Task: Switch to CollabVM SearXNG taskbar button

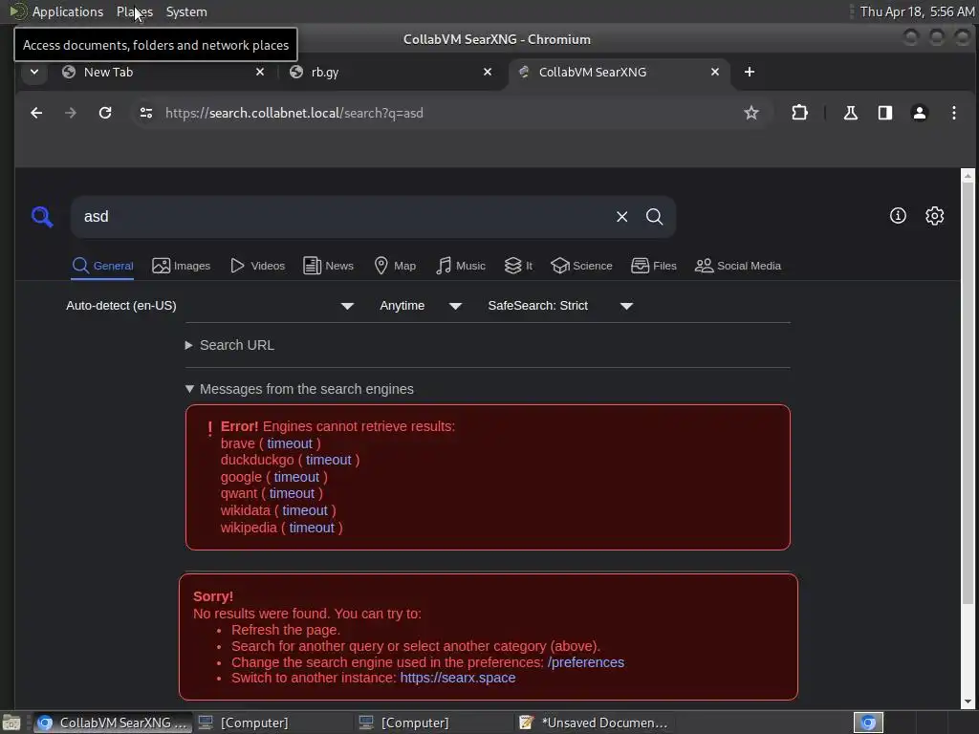Action: click(x=113, y=723)
